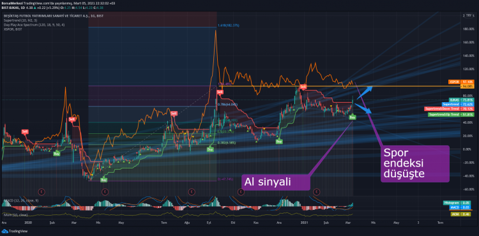Click the Sell marker beside the 0.786 Fibonacci label
The image size is (479, 236).
[220, 92]
